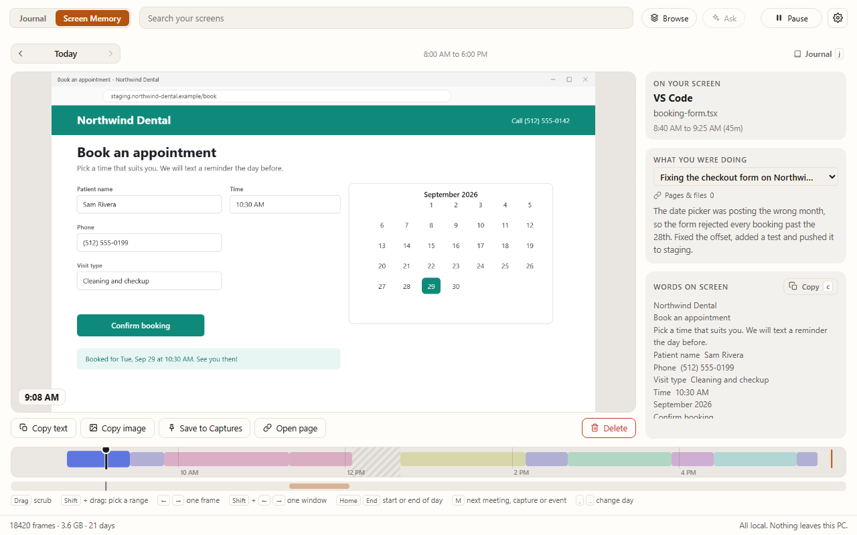
Task: Open page from this frame
Action: [290, 428]
